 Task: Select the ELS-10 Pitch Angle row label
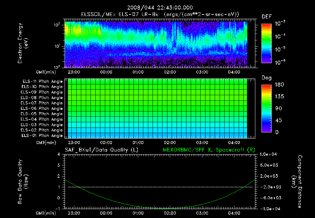pyautogui.click(x=42, y=87)
